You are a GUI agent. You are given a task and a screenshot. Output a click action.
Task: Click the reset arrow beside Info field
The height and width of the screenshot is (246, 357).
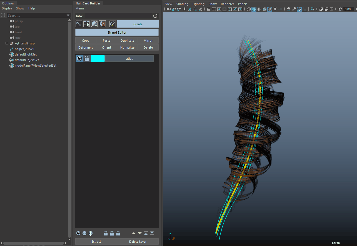[155, 16]
